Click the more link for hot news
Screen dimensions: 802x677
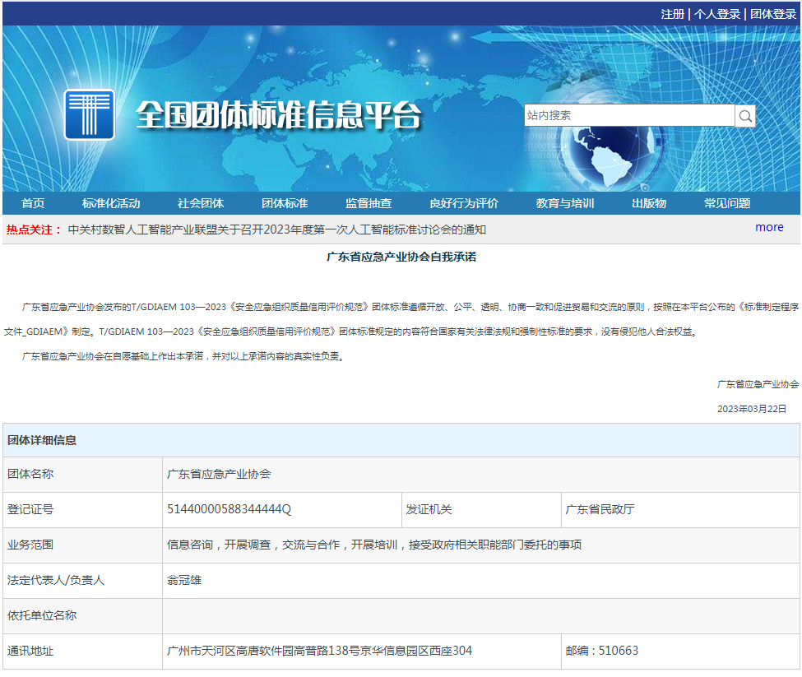coord(769,228)
